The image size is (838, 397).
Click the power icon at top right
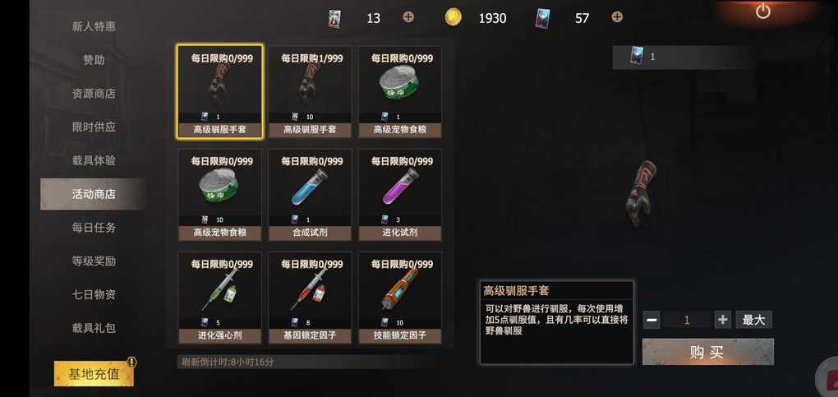click(x=762, y=12)
